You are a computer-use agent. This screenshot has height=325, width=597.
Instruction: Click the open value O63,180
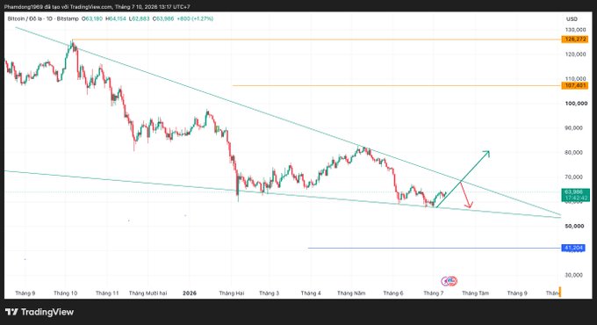click(x=92, y=18)
